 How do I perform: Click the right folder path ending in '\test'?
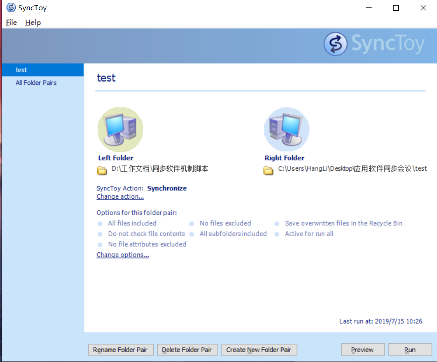[352, 169]
